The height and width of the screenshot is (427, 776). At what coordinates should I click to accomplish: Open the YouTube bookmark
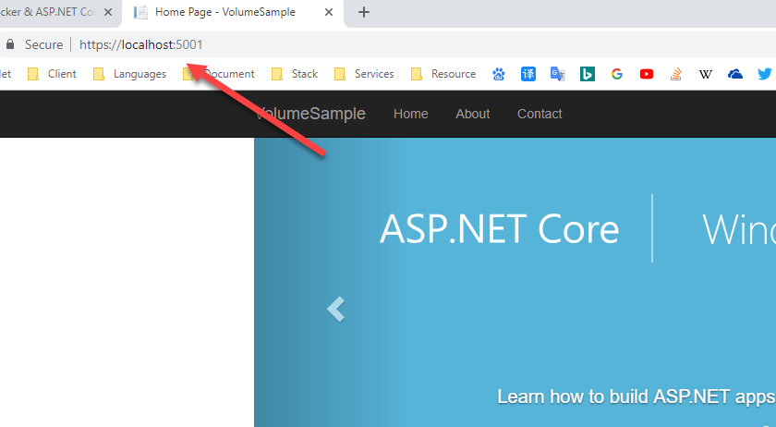tap(647, 74)
